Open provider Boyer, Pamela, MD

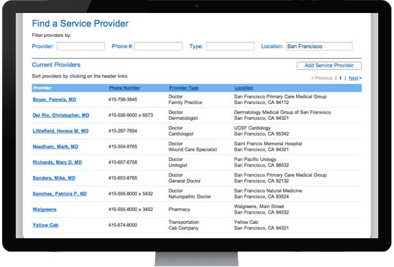click(54, 99)
